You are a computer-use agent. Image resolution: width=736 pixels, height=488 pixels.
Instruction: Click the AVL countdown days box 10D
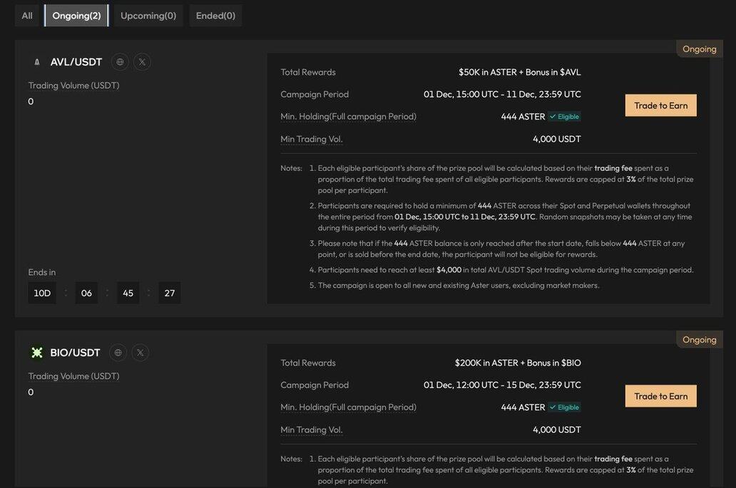[42, 293]
